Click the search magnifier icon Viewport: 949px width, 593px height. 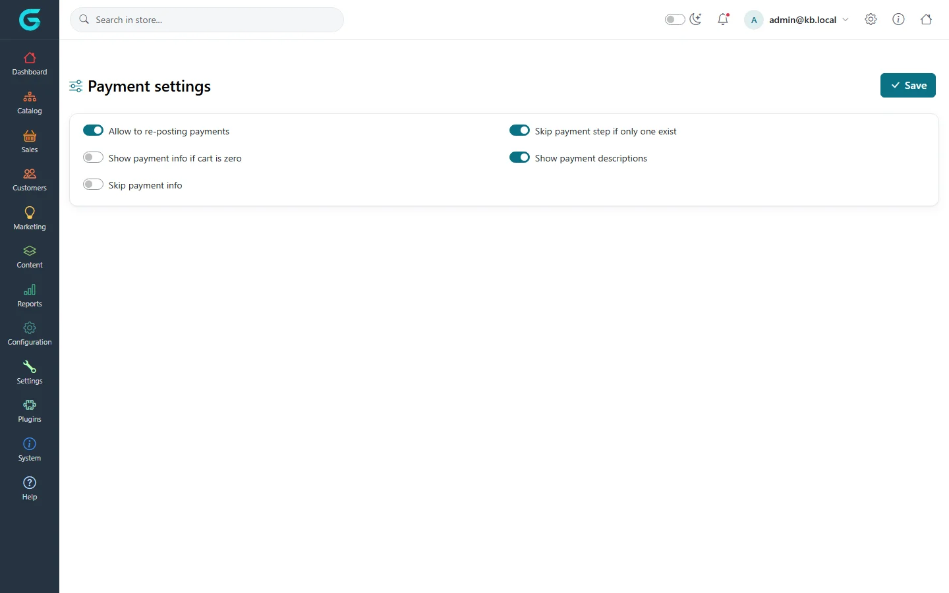84,20
